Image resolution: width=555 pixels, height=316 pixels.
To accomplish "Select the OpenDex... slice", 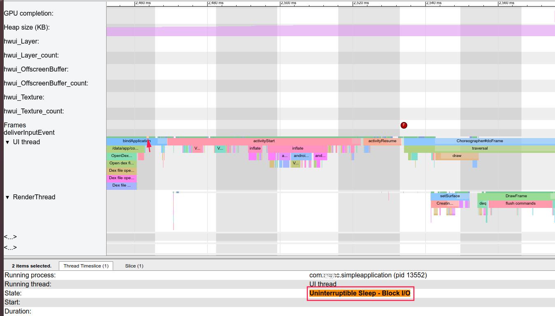I will 122,156.
